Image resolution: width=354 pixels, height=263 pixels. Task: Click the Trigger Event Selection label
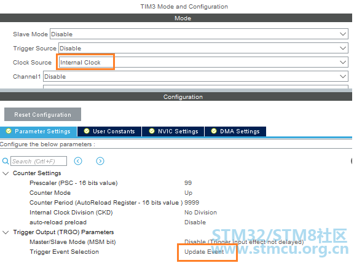coord(65,252)
